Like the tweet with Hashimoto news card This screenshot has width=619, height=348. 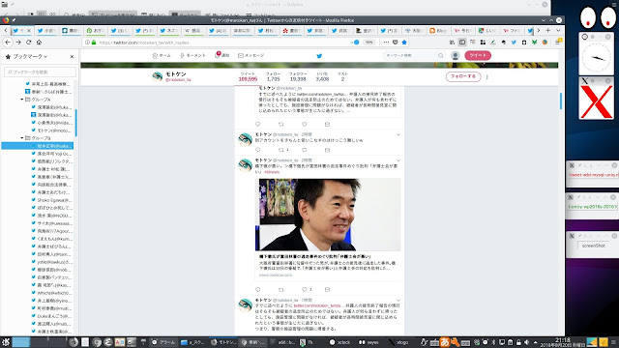305,290
